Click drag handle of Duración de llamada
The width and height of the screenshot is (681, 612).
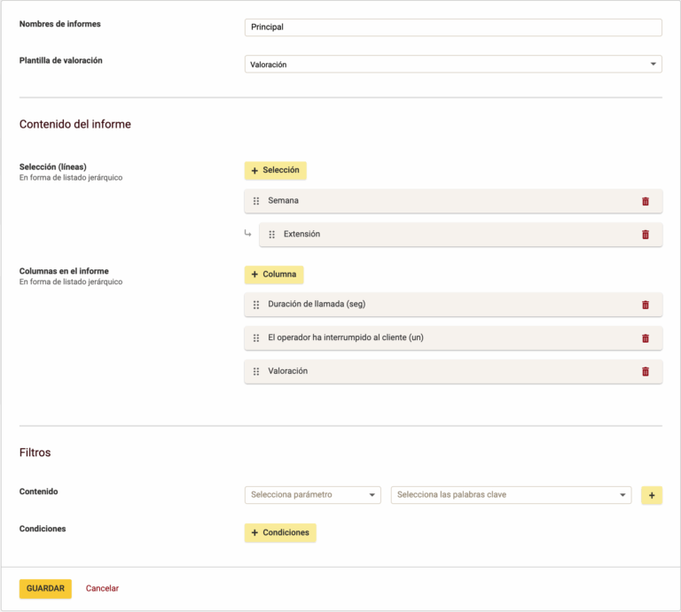coord(256,305)
